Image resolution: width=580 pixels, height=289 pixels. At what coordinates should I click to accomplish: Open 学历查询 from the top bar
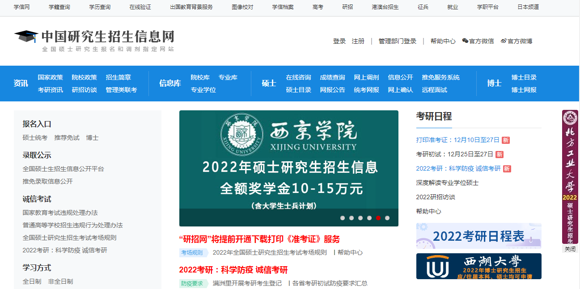100,7
